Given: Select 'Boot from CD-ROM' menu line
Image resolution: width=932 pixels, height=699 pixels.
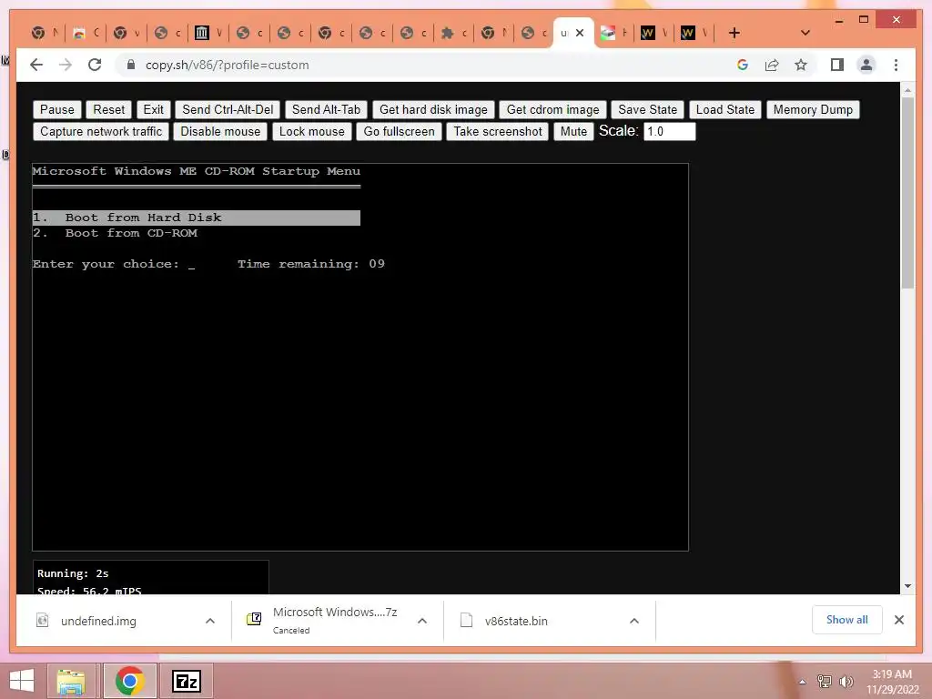Looking at the screenshot, I should 116,233.
